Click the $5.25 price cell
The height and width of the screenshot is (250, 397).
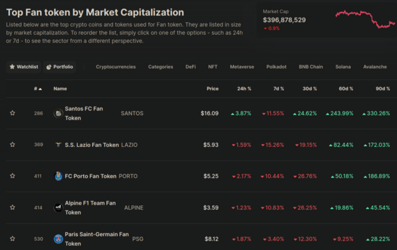point(211,176)
